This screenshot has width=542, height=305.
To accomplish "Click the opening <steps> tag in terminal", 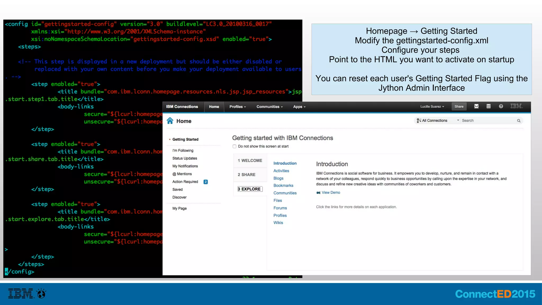I will click(29, 47).
